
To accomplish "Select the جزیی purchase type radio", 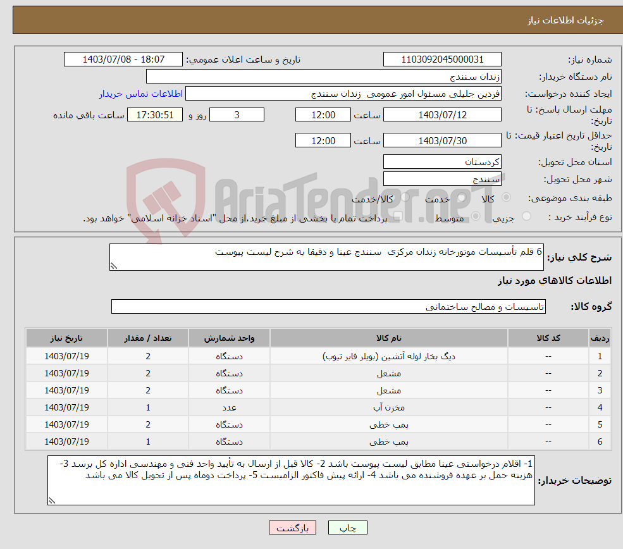I will click(526, 216).
